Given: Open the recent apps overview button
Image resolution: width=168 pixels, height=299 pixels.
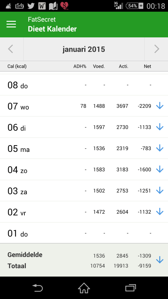Looking at the screenshot, I should pyautogui.click(x=130, y=288).
